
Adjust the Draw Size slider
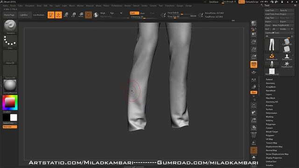point(178,17)
